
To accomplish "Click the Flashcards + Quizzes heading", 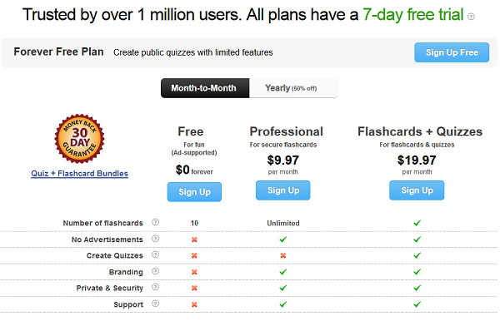I will point(420,131).
